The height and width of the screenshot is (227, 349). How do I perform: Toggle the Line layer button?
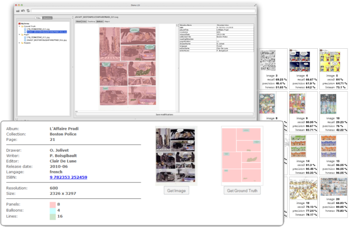coord(84,21)
